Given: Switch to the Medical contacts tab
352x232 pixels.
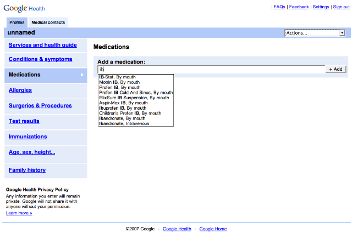Looking at the screenshot, I should tap(48, 22).
